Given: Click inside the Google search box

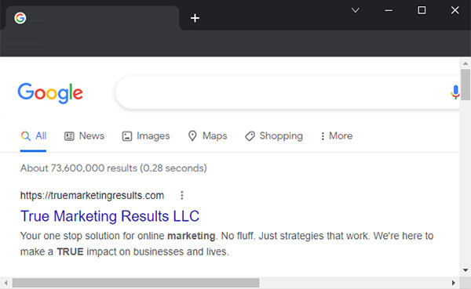Looking at the screenshot, I should pos(281,92).
